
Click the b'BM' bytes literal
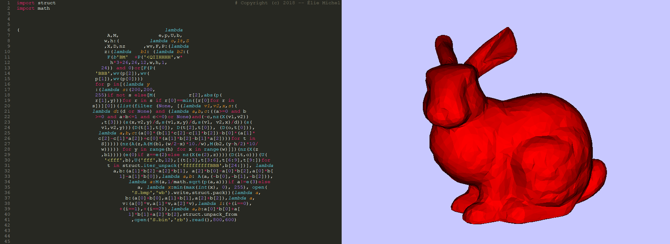click(121, 57)
